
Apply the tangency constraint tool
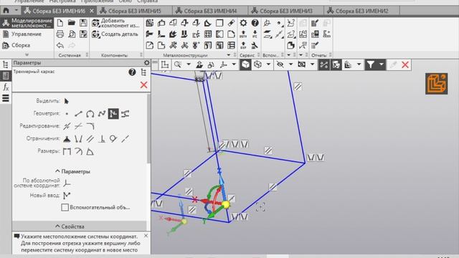tap(113, 138)
